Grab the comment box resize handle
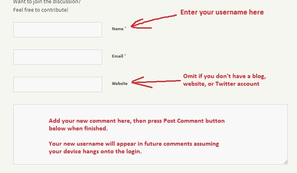 point(285,162)
